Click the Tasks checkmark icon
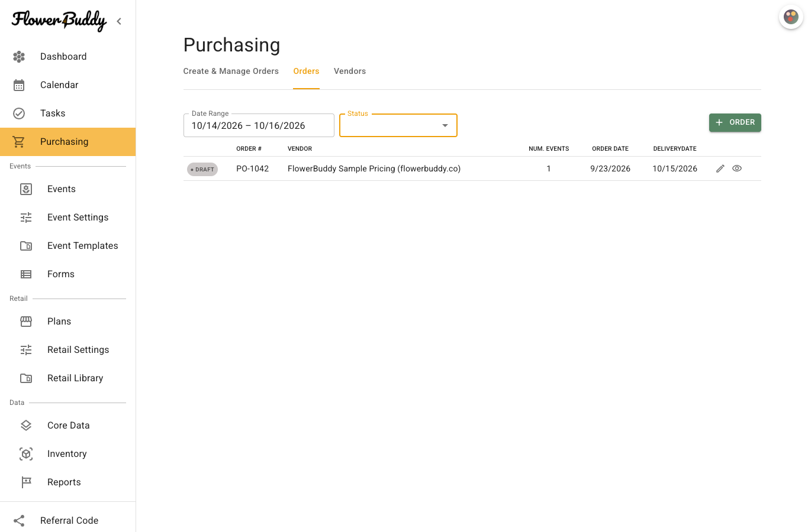This screenshot has width=808, height=532. coord(19,113)
